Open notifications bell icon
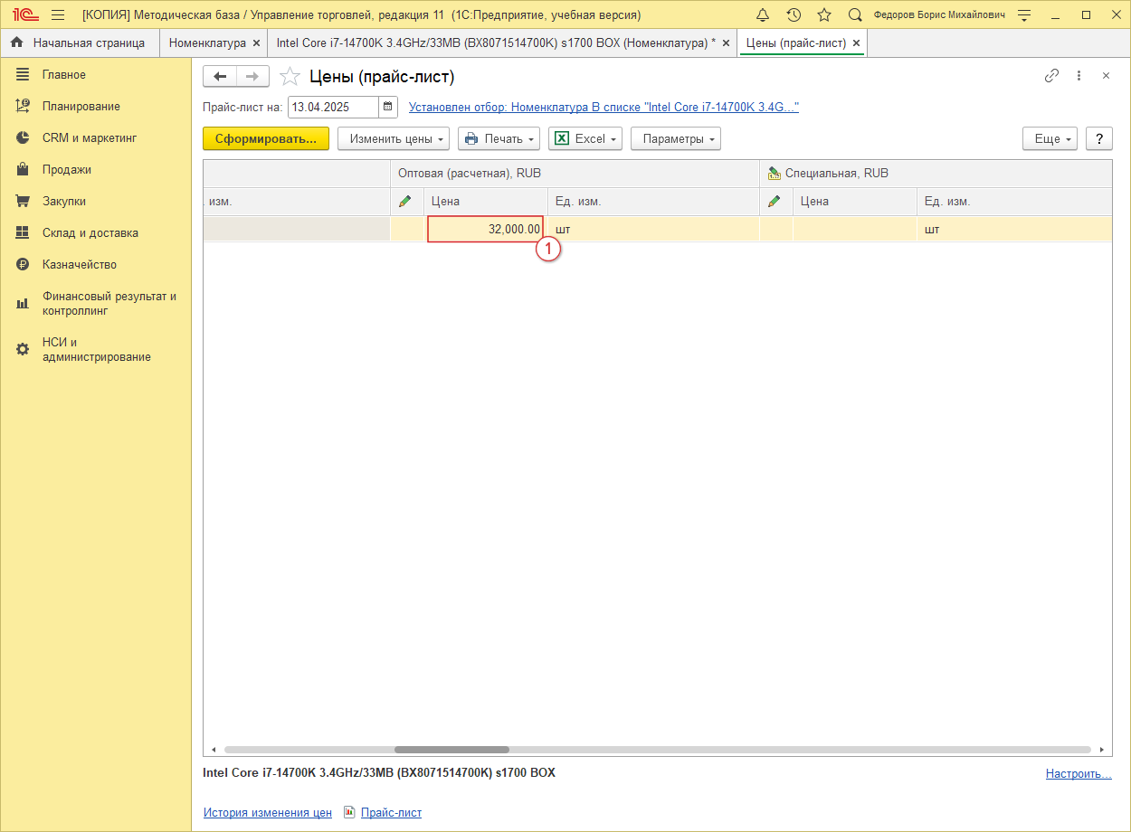 tap(763, 15)
